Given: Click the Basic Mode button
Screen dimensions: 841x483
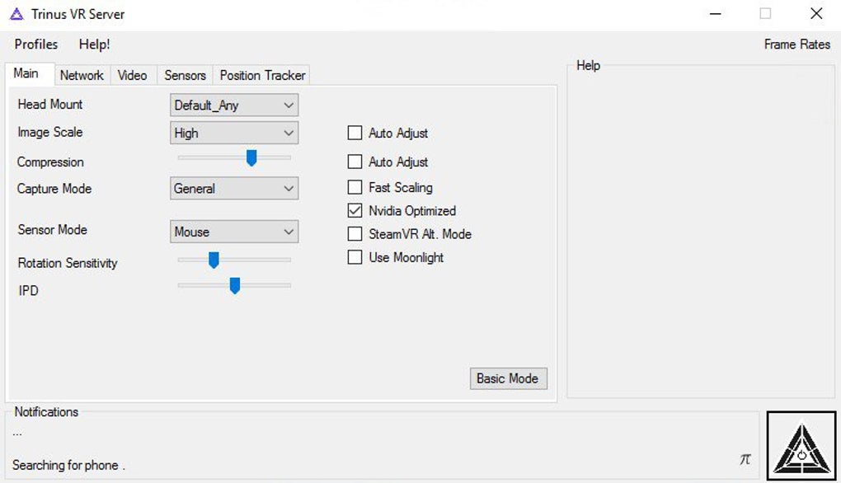Looking at the screenshot, I should (x=507, y=378).
